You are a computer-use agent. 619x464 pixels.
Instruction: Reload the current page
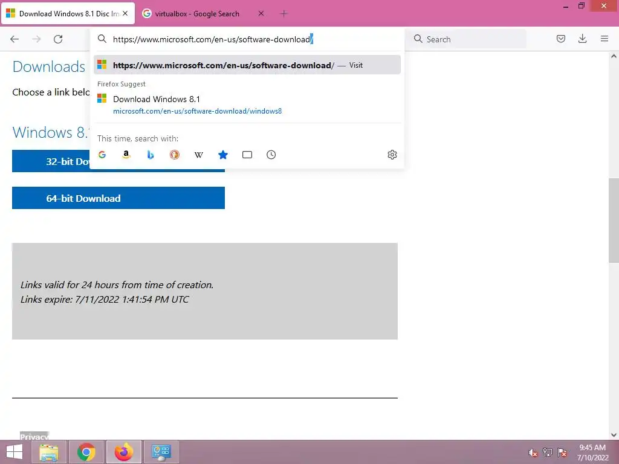(x=58, y=39)
